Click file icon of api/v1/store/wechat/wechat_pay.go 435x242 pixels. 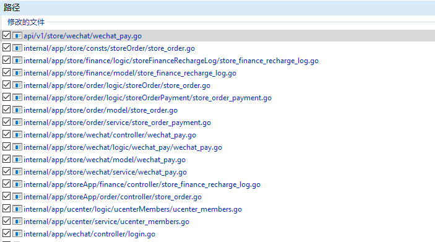pyautogui.click(x=17, y=35)
